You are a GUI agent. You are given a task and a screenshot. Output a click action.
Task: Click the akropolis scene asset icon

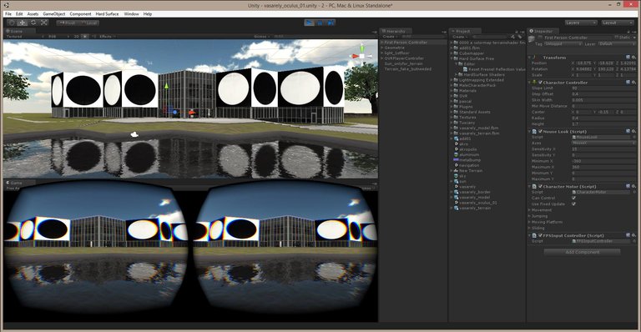(457, 149)
